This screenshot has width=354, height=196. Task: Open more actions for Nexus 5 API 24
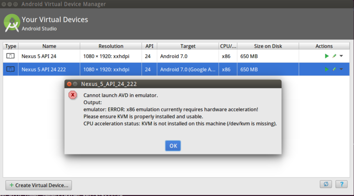pos(341,56)
